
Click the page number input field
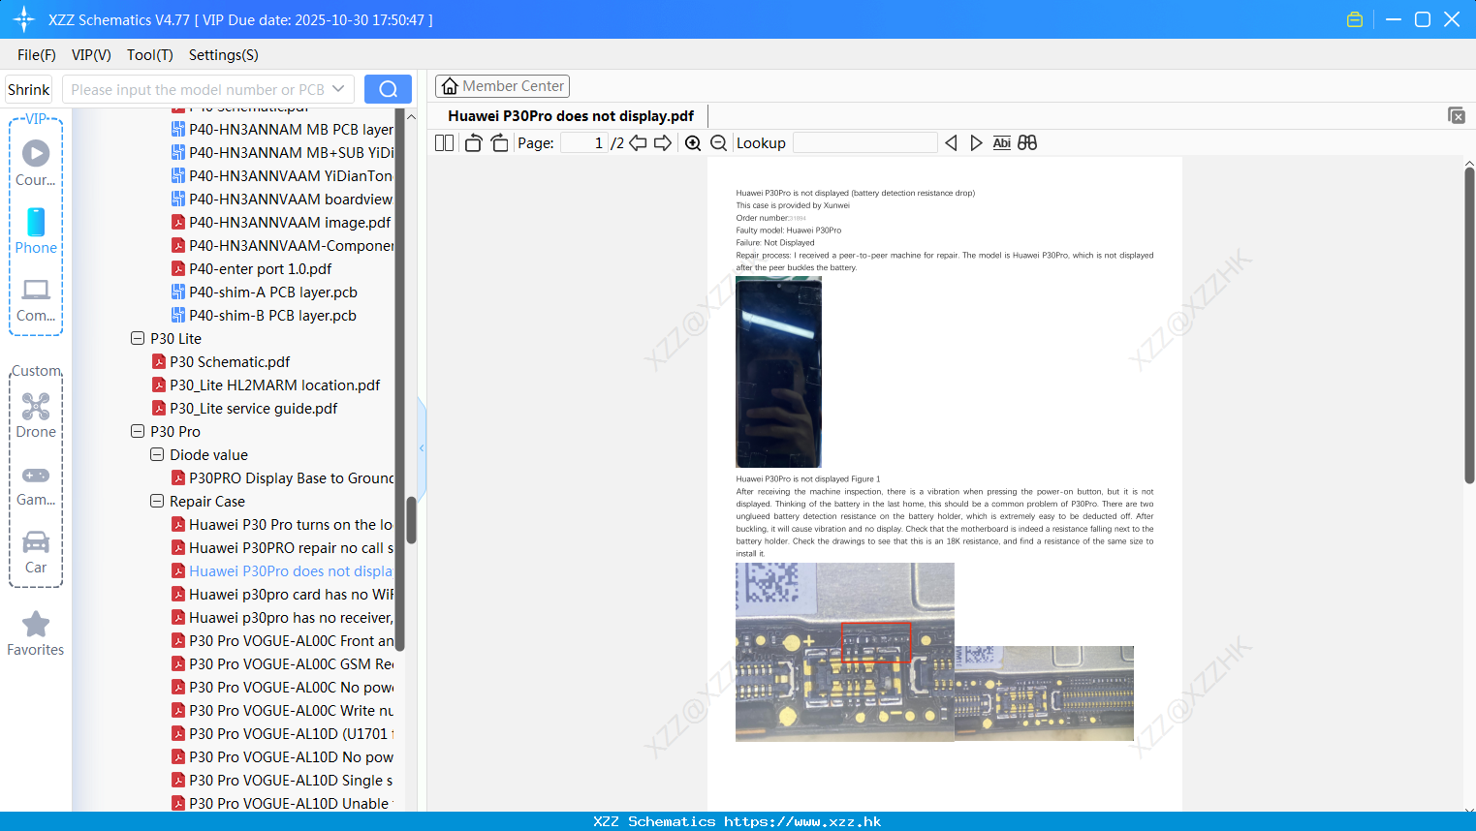(584, 142)
